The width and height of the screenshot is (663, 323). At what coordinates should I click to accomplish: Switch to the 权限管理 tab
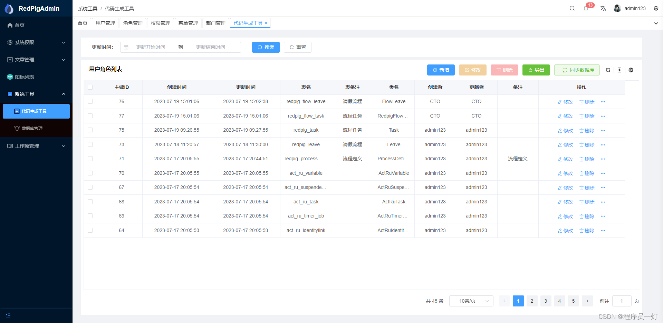(161, 23)
